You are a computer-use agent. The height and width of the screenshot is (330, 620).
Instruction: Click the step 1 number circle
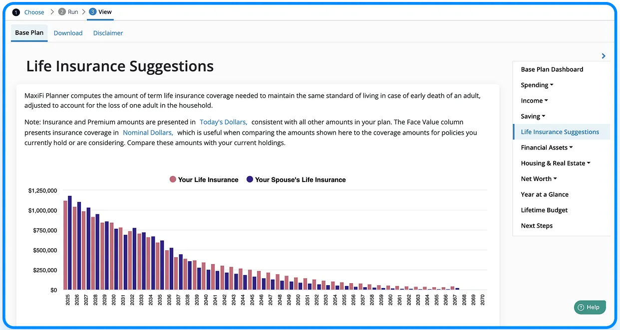coord(16,12)
